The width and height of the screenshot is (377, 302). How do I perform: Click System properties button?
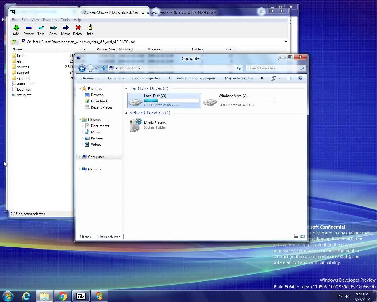click(x=146, y=78)
